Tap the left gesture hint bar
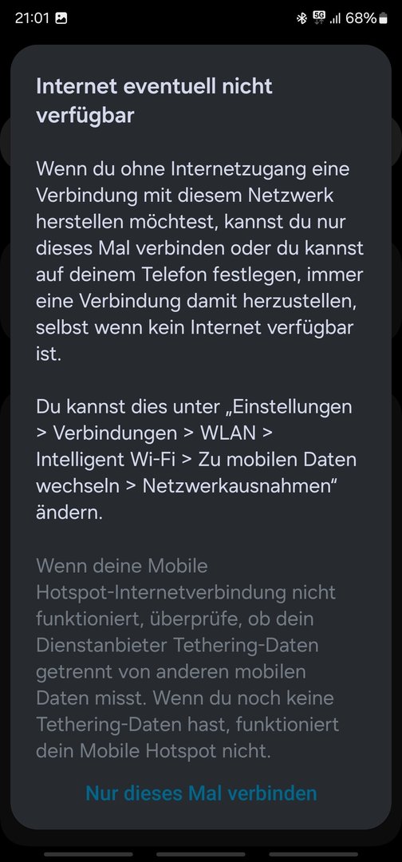This screenshot has height=862, width=402. pyautogui.click(x=89, y=854)
